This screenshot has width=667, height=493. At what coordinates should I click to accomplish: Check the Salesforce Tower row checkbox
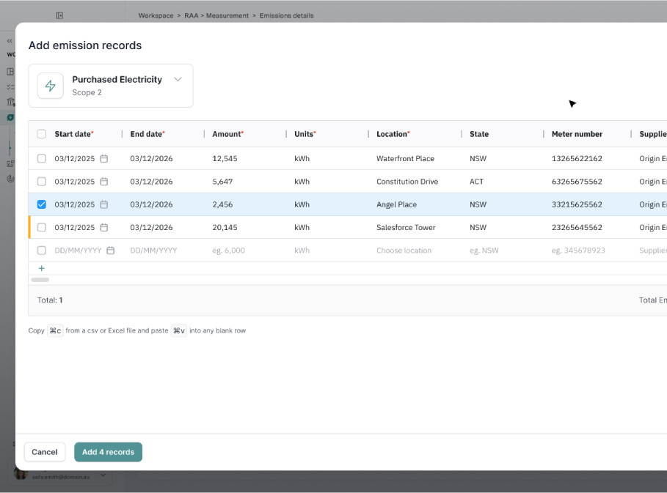(x=42, y=227)
